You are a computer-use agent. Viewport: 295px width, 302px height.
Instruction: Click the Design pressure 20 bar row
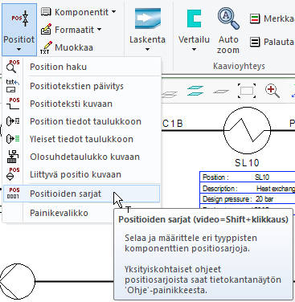point(248,199)
